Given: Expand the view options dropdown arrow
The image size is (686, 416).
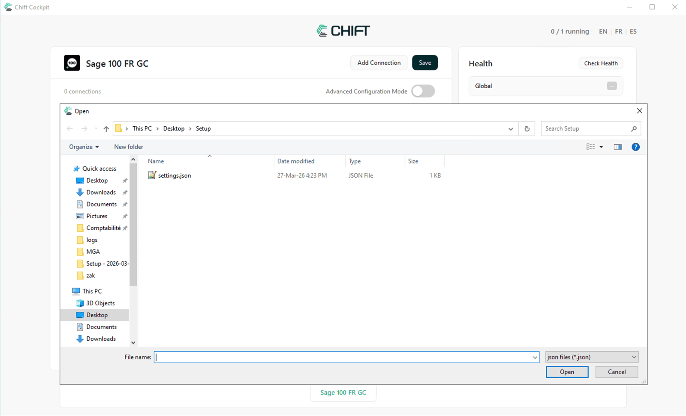Looking at the screenshot, I should tap(601, 147).
